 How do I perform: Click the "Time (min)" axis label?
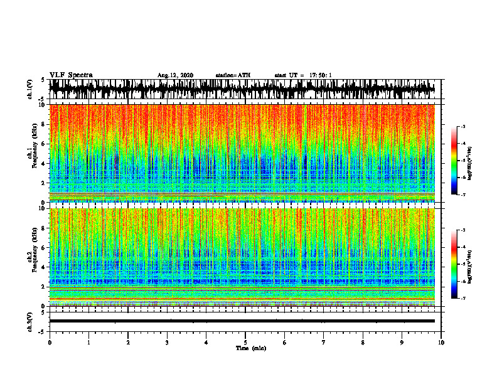pos(251,348)
